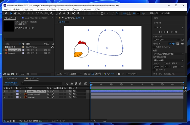Click the new composition icon in Project panel
Viewport: 190px width, 125px height.
pos(12,74)
